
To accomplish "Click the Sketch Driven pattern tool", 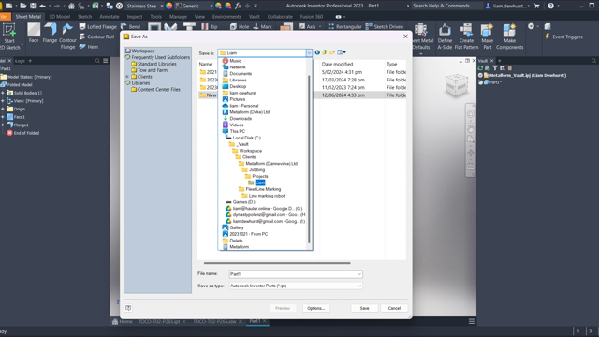I will (385, 27).
